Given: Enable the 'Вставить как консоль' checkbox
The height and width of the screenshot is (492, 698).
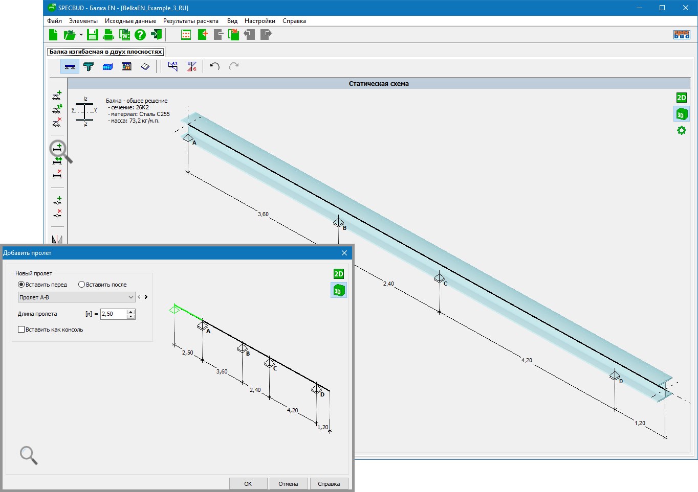Looking at the screenshot, I should click(21, 330).
